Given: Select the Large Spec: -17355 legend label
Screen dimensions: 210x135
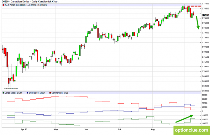Looking at the screenshot, I should coord(13,93).
